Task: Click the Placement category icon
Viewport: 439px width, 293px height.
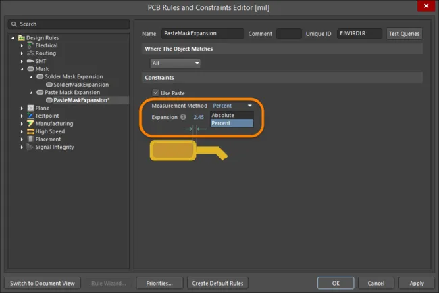Action: click(x=30, y=139)
